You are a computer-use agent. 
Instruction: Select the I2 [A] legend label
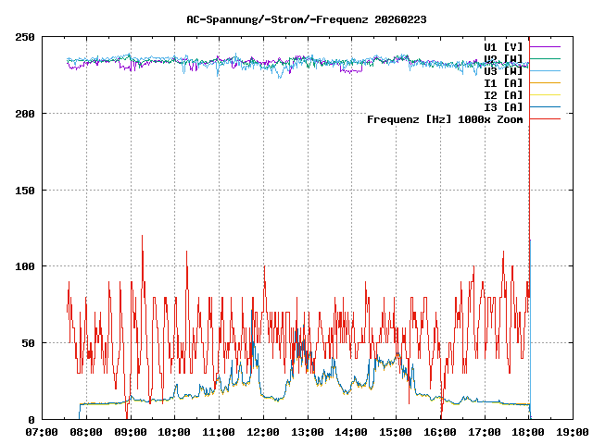pyautogui.click(x=503, y=94)
